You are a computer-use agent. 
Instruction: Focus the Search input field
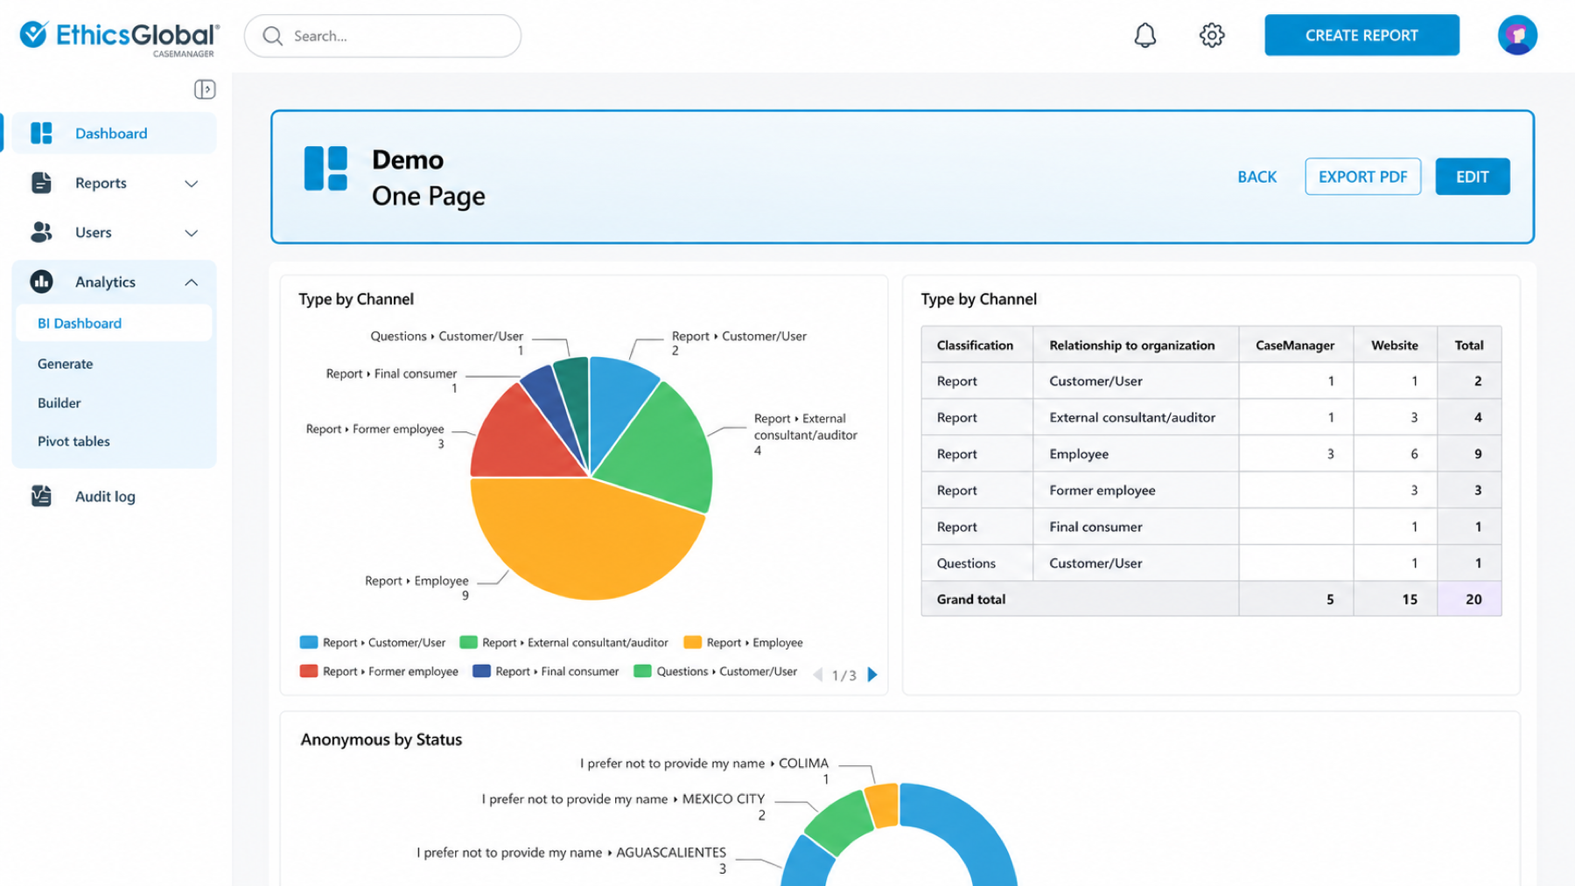(x=382, y=36)
